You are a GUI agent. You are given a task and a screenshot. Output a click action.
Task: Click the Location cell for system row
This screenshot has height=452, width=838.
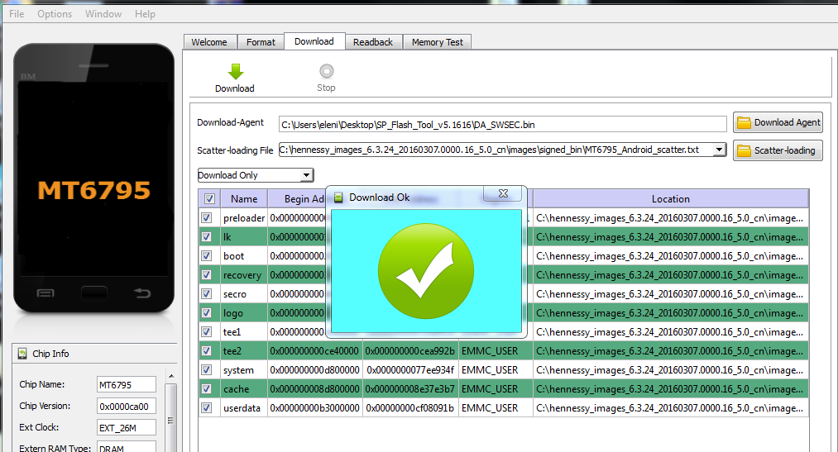tap(670, 369)
